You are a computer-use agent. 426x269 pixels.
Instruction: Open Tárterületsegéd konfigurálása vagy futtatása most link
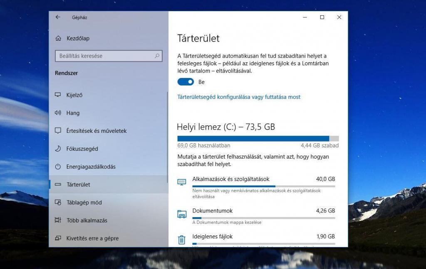point(239,97)
